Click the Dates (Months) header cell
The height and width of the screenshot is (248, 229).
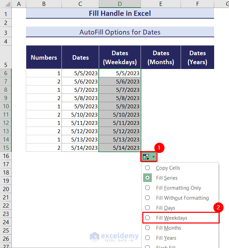(161, 57)
